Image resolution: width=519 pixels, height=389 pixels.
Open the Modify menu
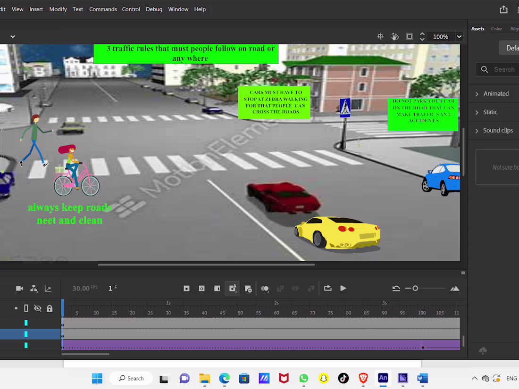[58, 9]
